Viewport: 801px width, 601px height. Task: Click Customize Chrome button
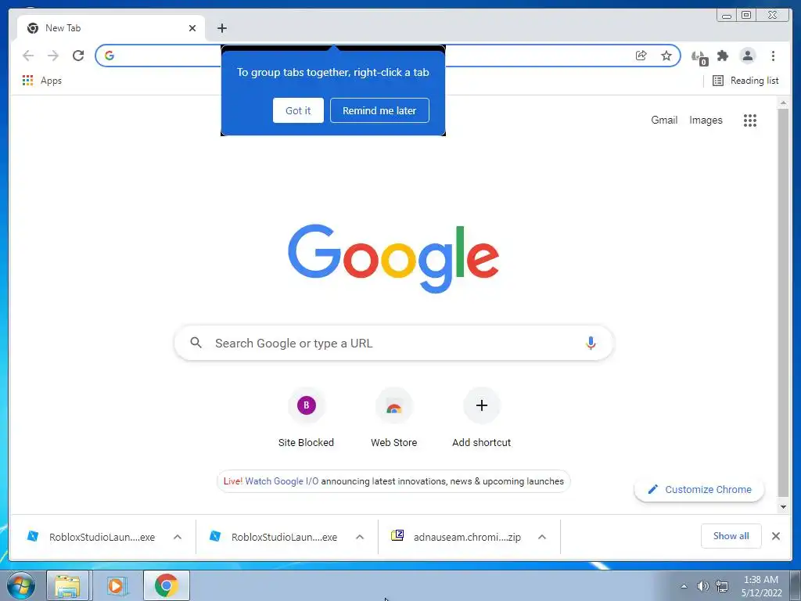coord(699,490)
